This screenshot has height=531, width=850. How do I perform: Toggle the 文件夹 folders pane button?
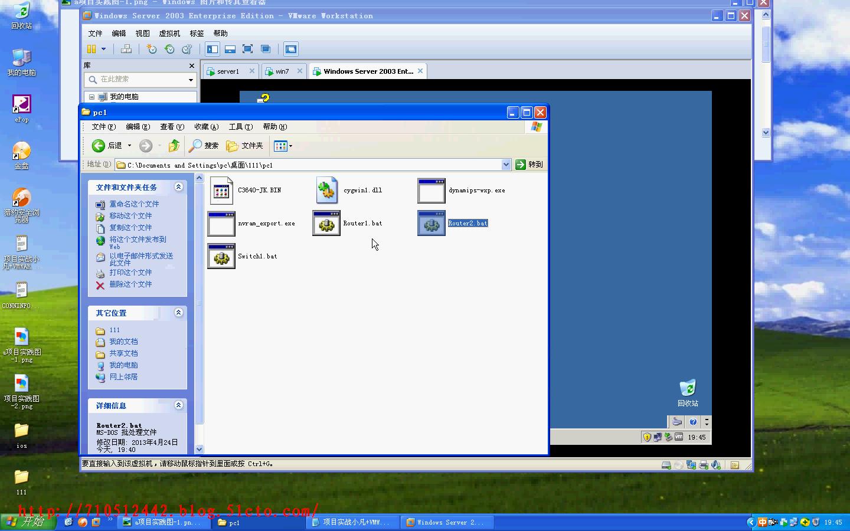[x=244, y=145]
